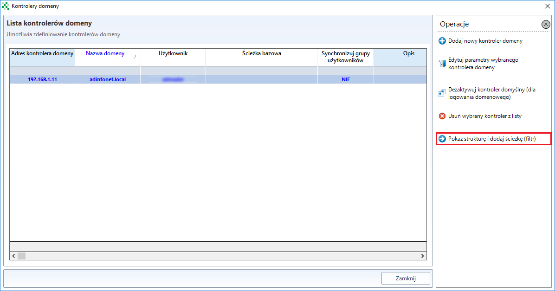Click the 'Ścieżka bazowa' column header

click(261, 53)
